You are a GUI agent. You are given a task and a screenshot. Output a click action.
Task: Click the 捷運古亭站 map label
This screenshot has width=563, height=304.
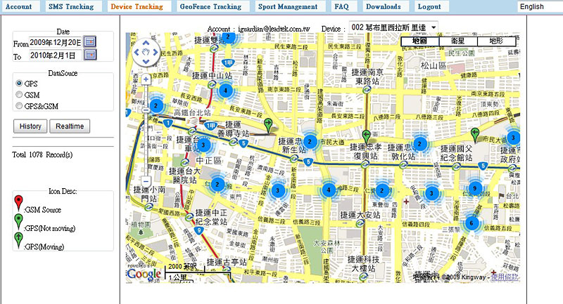(227, 263)
